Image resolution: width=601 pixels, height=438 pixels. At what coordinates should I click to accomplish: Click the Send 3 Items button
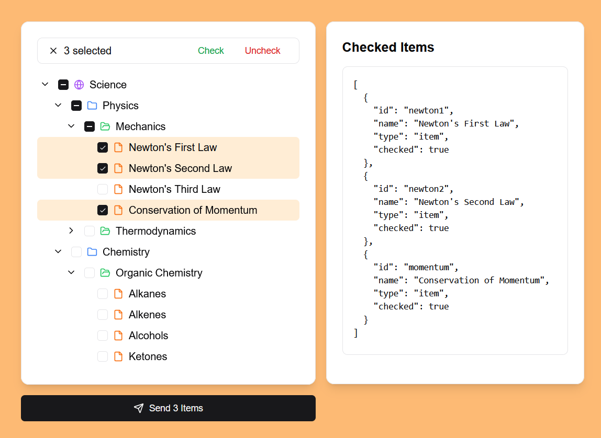(x=168, y=408)
